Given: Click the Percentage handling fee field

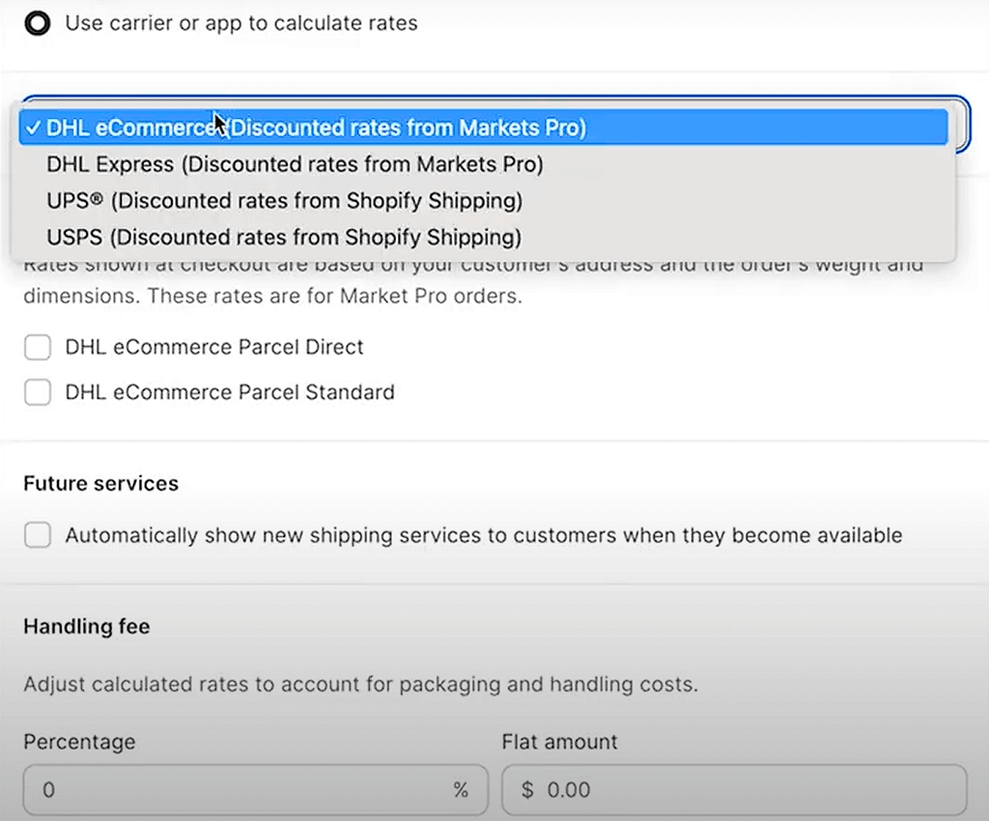Looking at the screenshot, I should tap(255, 789).
